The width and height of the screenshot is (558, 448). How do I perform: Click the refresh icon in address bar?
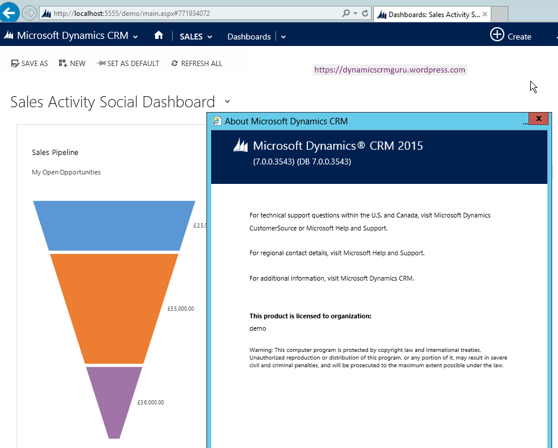tap(365, 13)
